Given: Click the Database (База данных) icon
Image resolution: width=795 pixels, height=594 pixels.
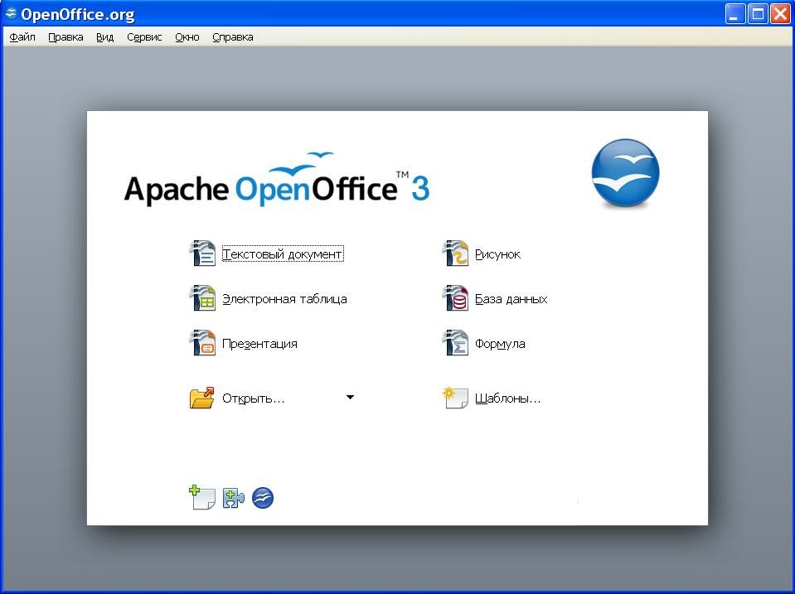Looking at the screenshot, I should click(456, 298).
